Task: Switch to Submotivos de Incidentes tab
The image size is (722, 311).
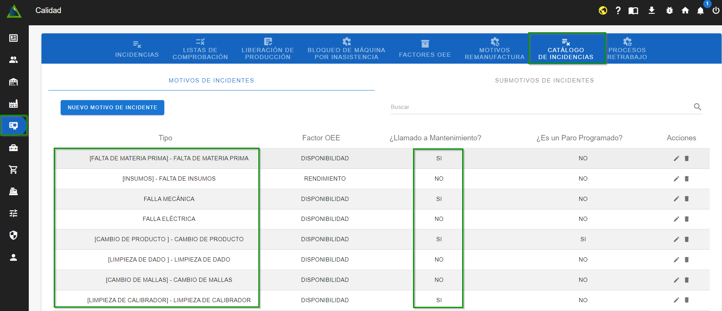Action: tap(544, 81)
